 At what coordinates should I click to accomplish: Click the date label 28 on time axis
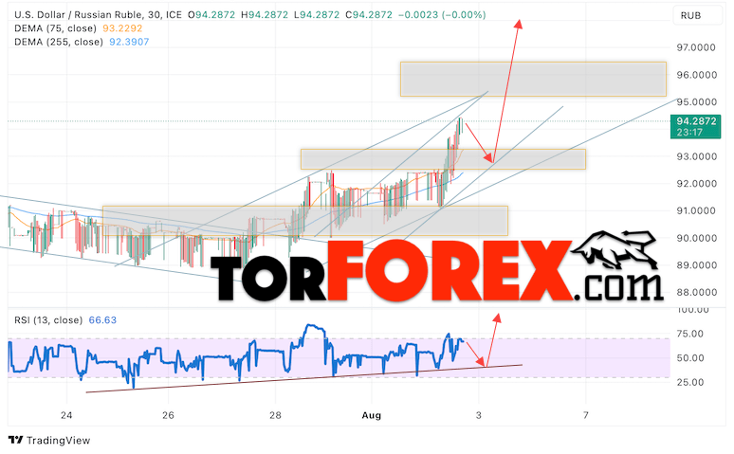click(x=275, y=415)
